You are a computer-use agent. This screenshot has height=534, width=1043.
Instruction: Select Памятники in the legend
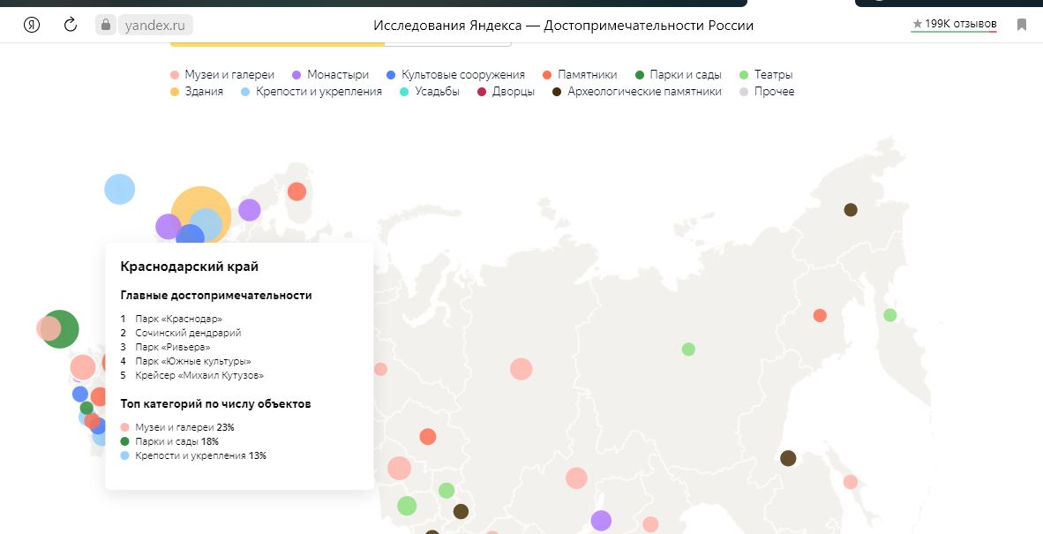(x=580, y=75)
